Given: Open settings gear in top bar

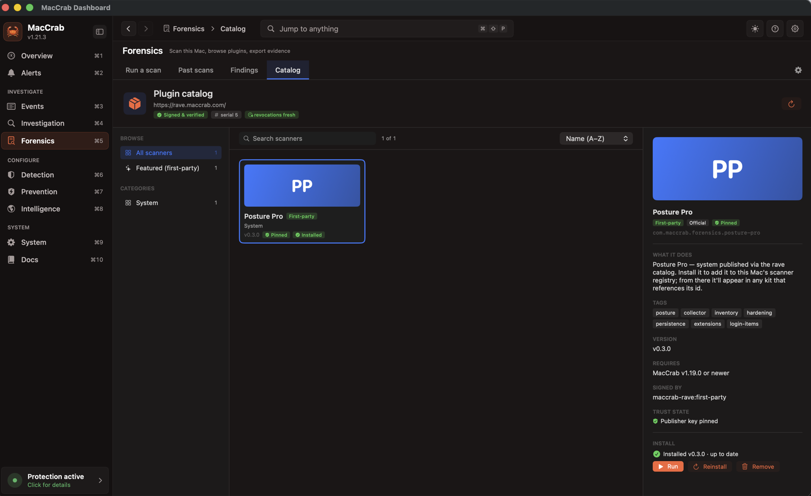Looking at the screenshot, I should (795, 29).
